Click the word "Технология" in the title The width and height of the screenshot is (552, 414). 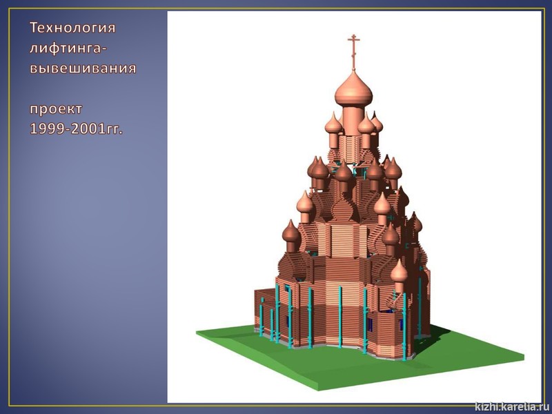tap(72, 28)
